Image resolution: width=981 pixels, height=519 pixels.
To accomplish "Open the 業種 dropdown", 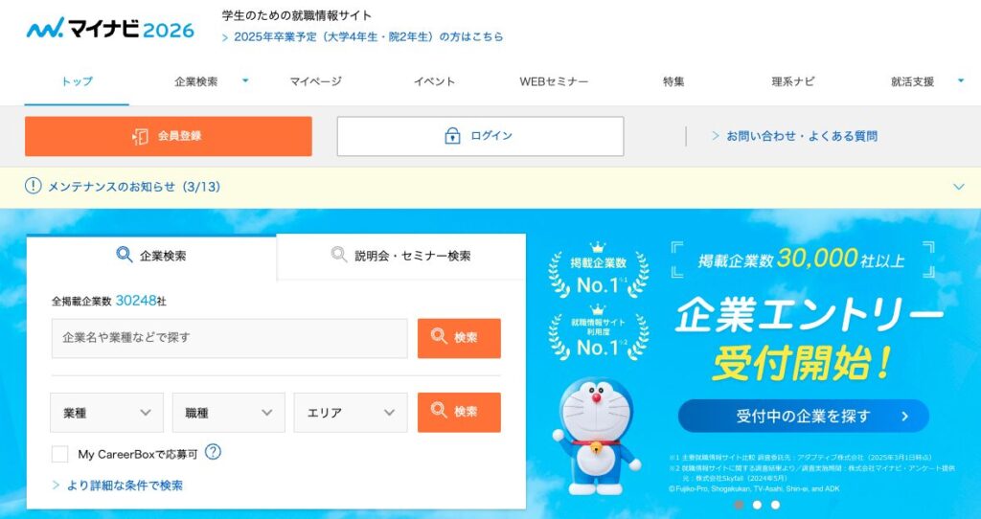I will [107, 413].
